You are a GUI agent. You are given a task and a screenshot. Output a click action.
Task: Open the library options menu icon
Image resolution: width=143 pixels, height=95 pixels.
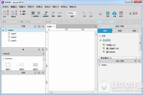39,50
